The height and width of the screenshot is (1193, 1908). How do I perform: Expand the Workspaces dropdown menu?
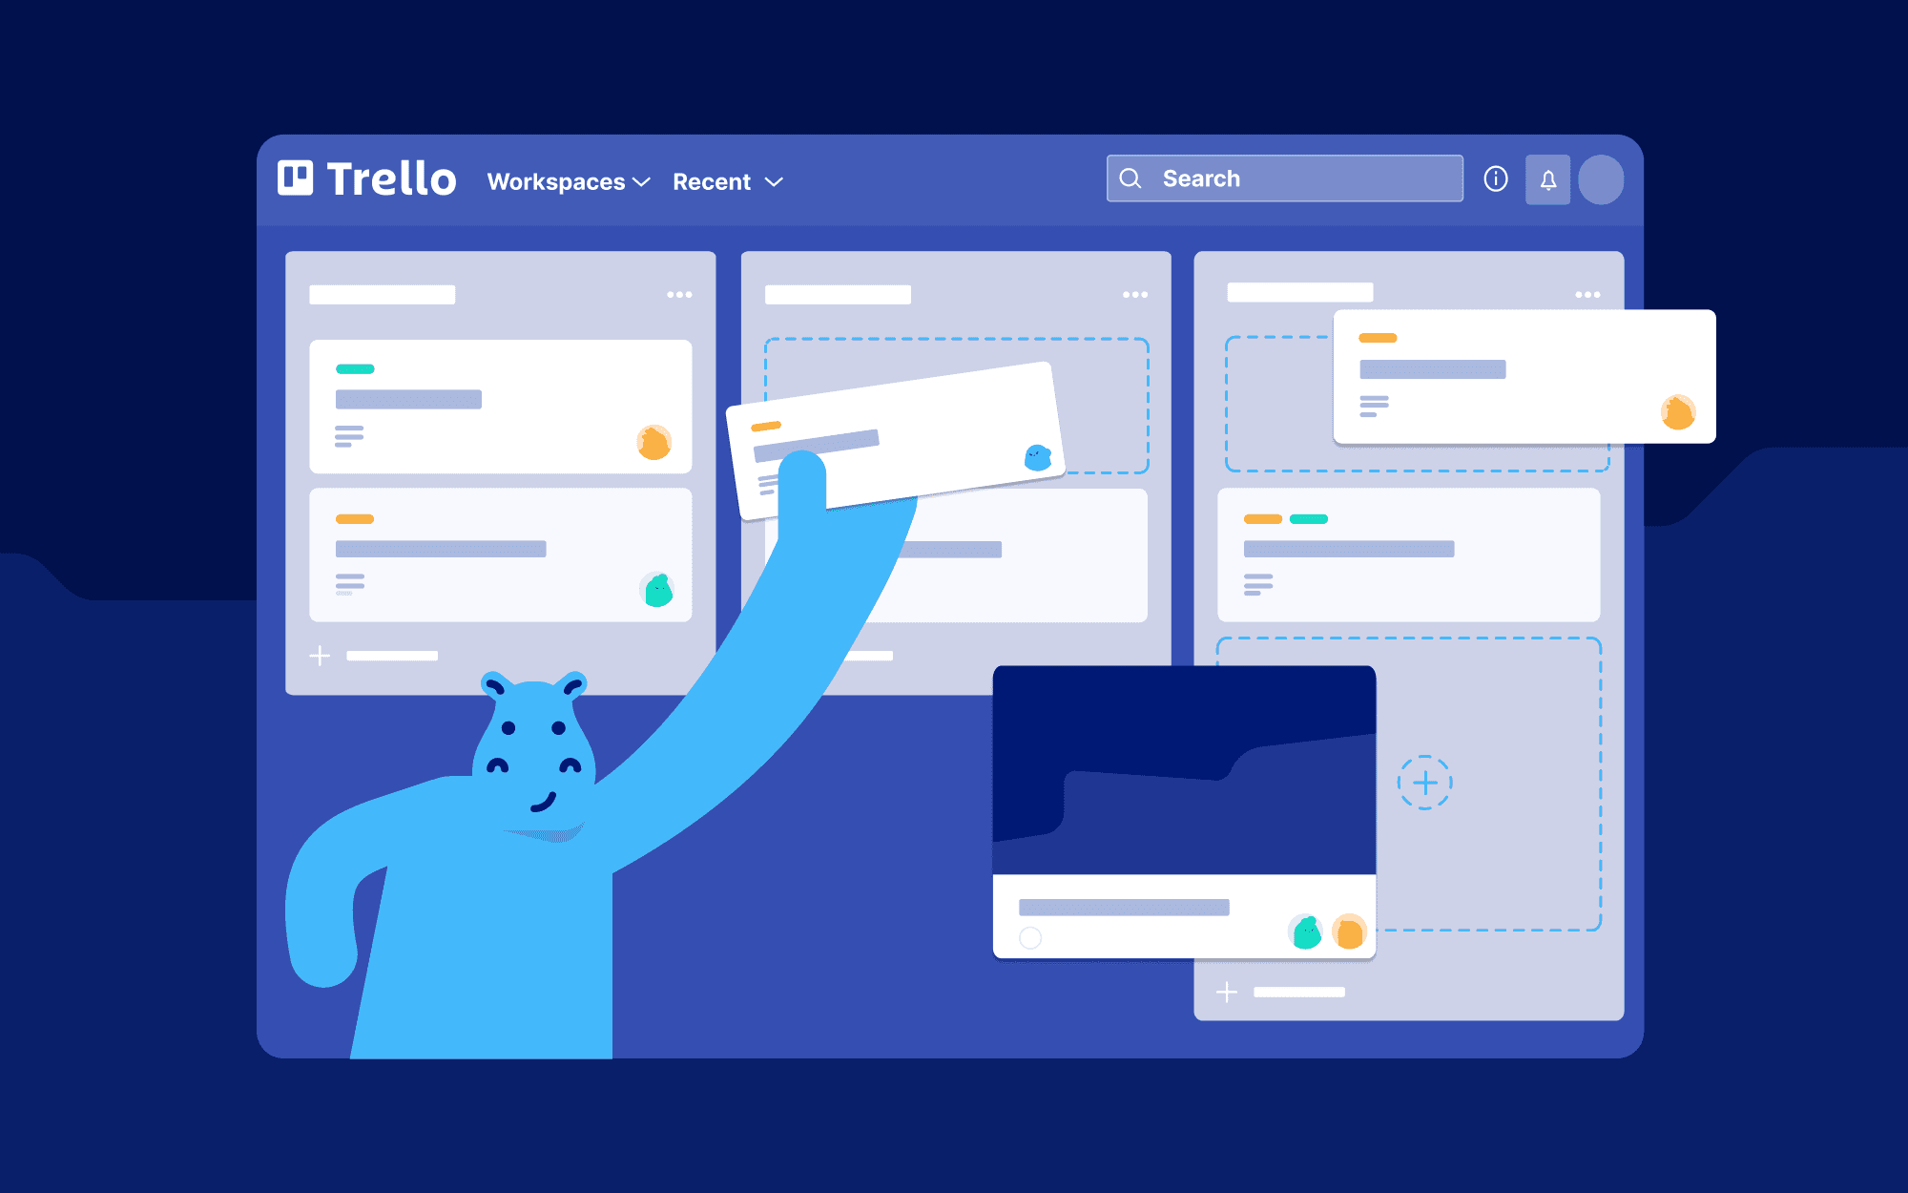pos(566,178)
